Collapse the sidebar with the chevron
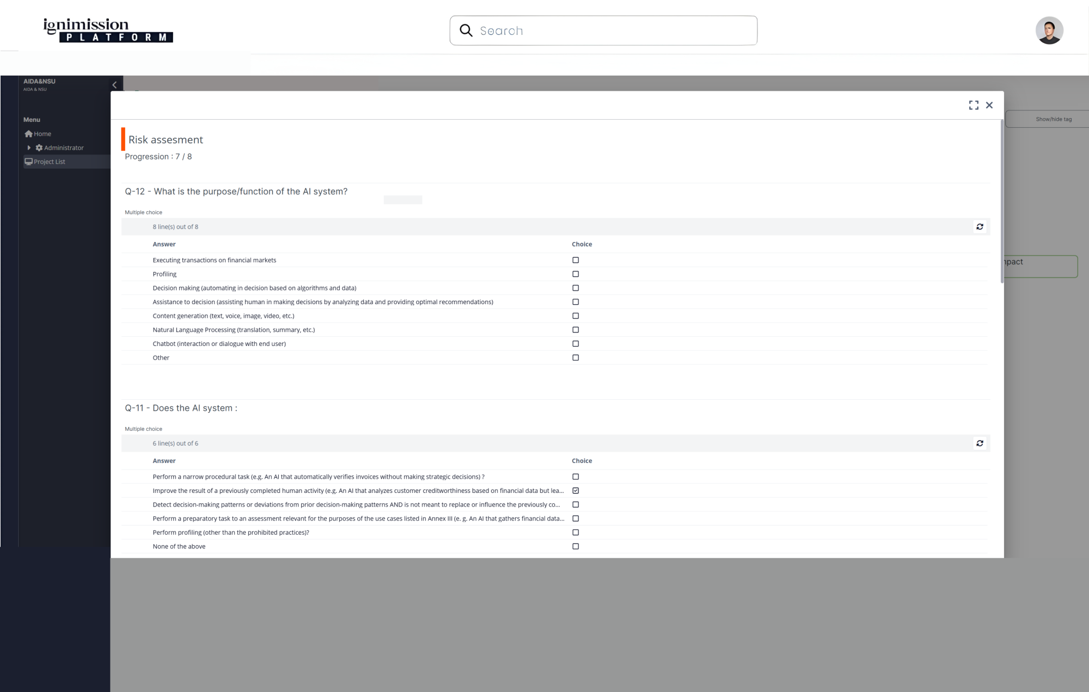The image size is (1089, 692). click(x=114, y=85)
